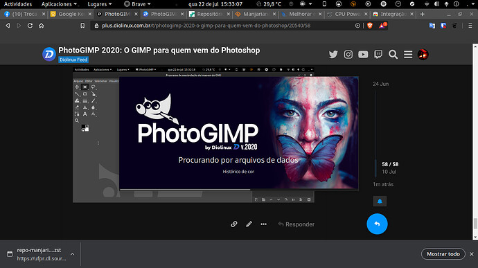Click the blue floating reply button
This screenshot has height=268, width=478.
point(377,224)
